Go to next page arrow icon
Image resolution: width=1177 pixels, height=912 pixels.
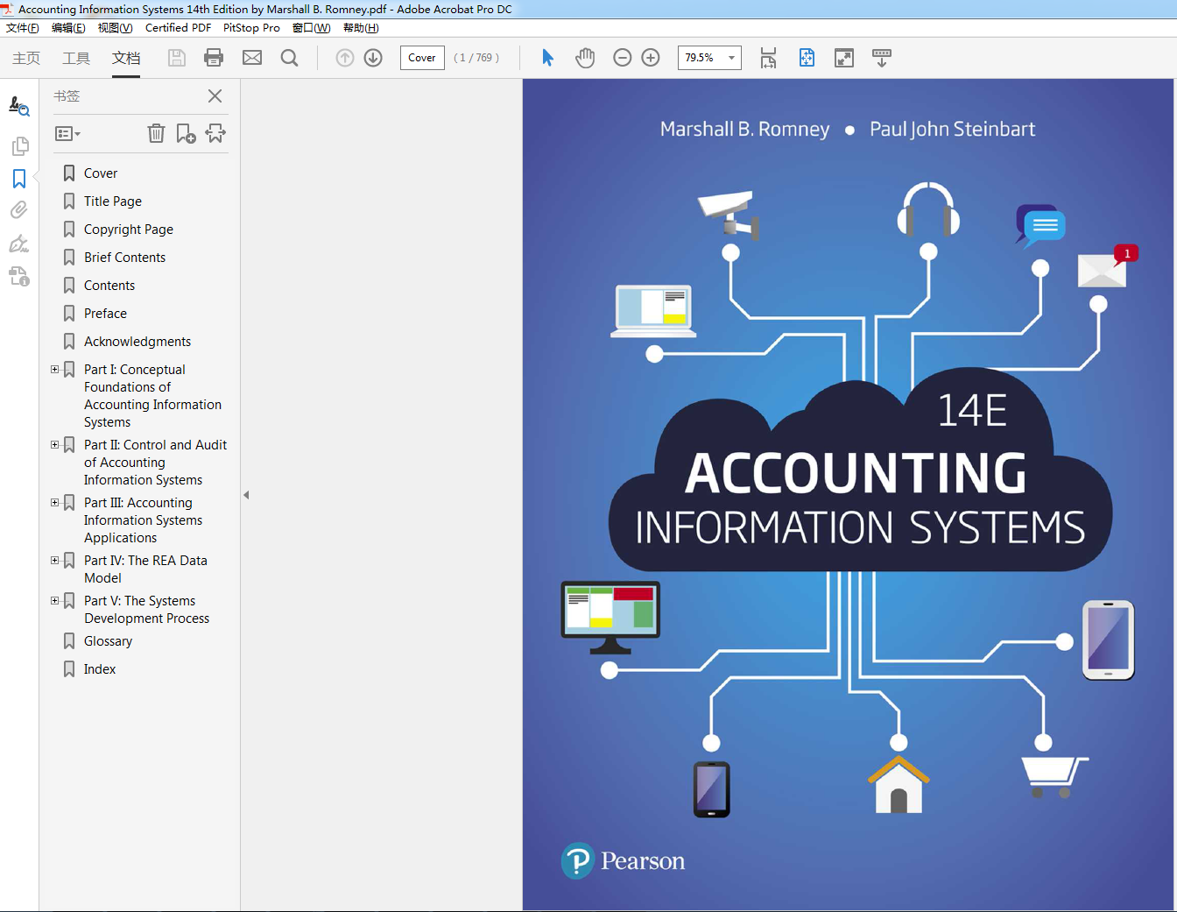(x=373, y=58)
